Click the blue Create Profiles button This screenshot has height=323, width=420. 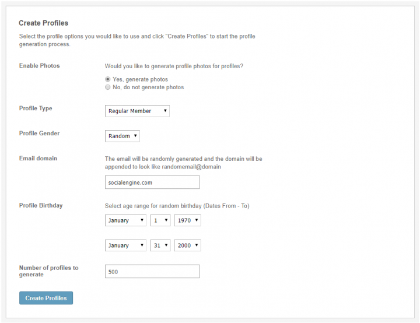pos(46,298)
